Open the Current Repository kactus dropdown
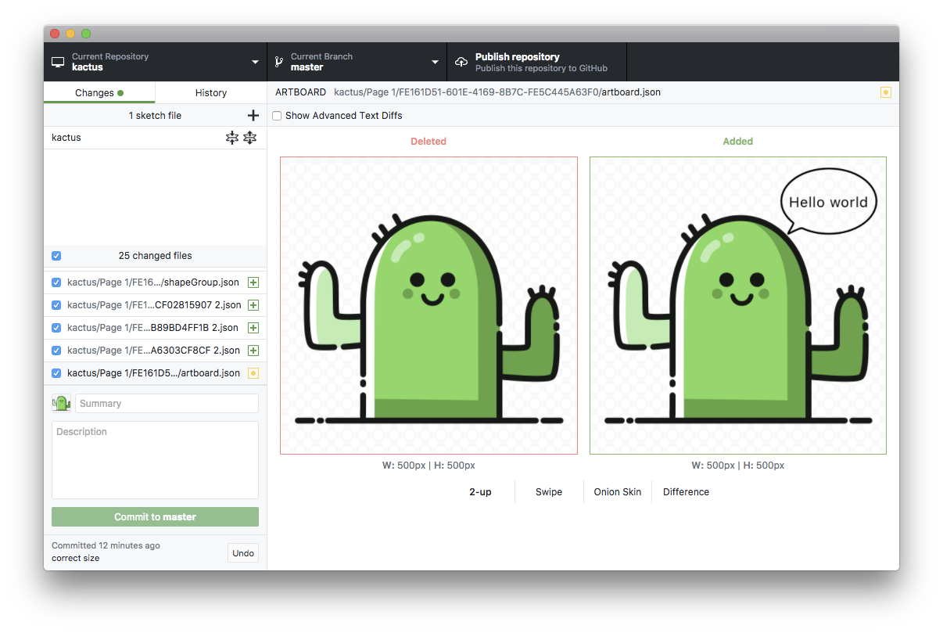The width and height of the screenshot is (943, 633). click(156, 62)
